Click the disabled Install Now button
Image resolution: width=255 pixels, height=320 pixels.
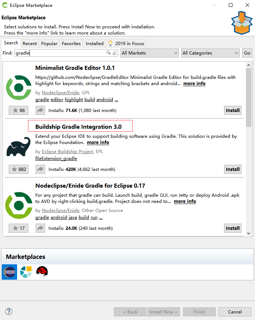(x=164, y=312)
